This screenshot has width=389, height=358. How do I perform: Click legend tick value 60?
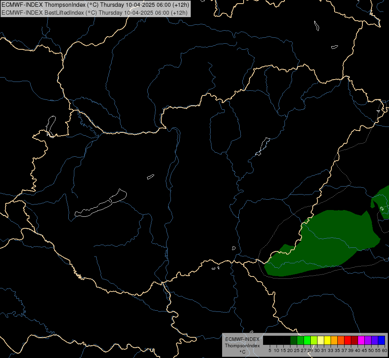point(385,350)
